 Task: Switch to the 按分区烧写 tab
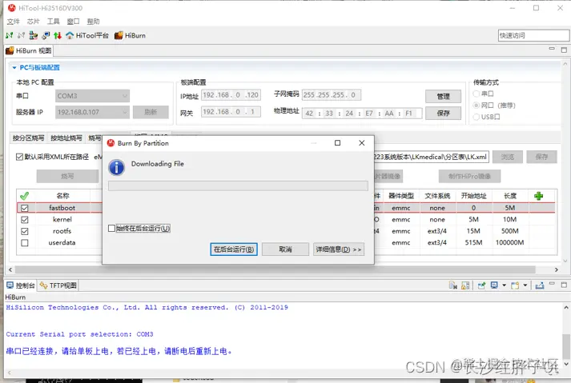[x=28, y=138]
